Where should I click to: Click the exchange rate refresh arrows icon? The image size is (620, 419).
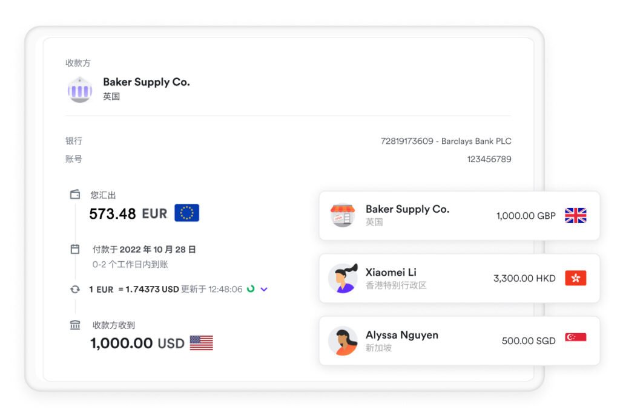point(74,290)
